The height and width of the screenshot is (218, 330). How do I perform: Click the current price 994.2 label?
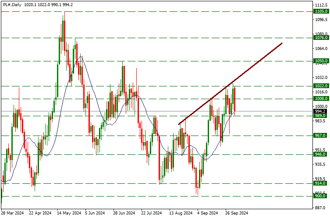pyautogui.click(x=321, y=111)
